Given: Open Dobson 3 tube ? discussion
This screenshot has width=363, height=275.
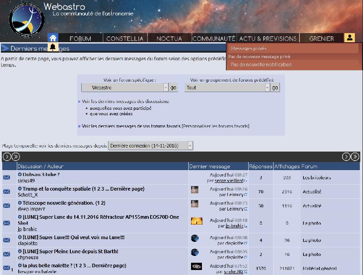Looking at the screenshot, I should pos(41,175).
